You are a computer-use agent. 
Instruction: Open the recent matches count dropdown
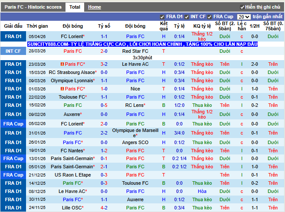(243, 17)
